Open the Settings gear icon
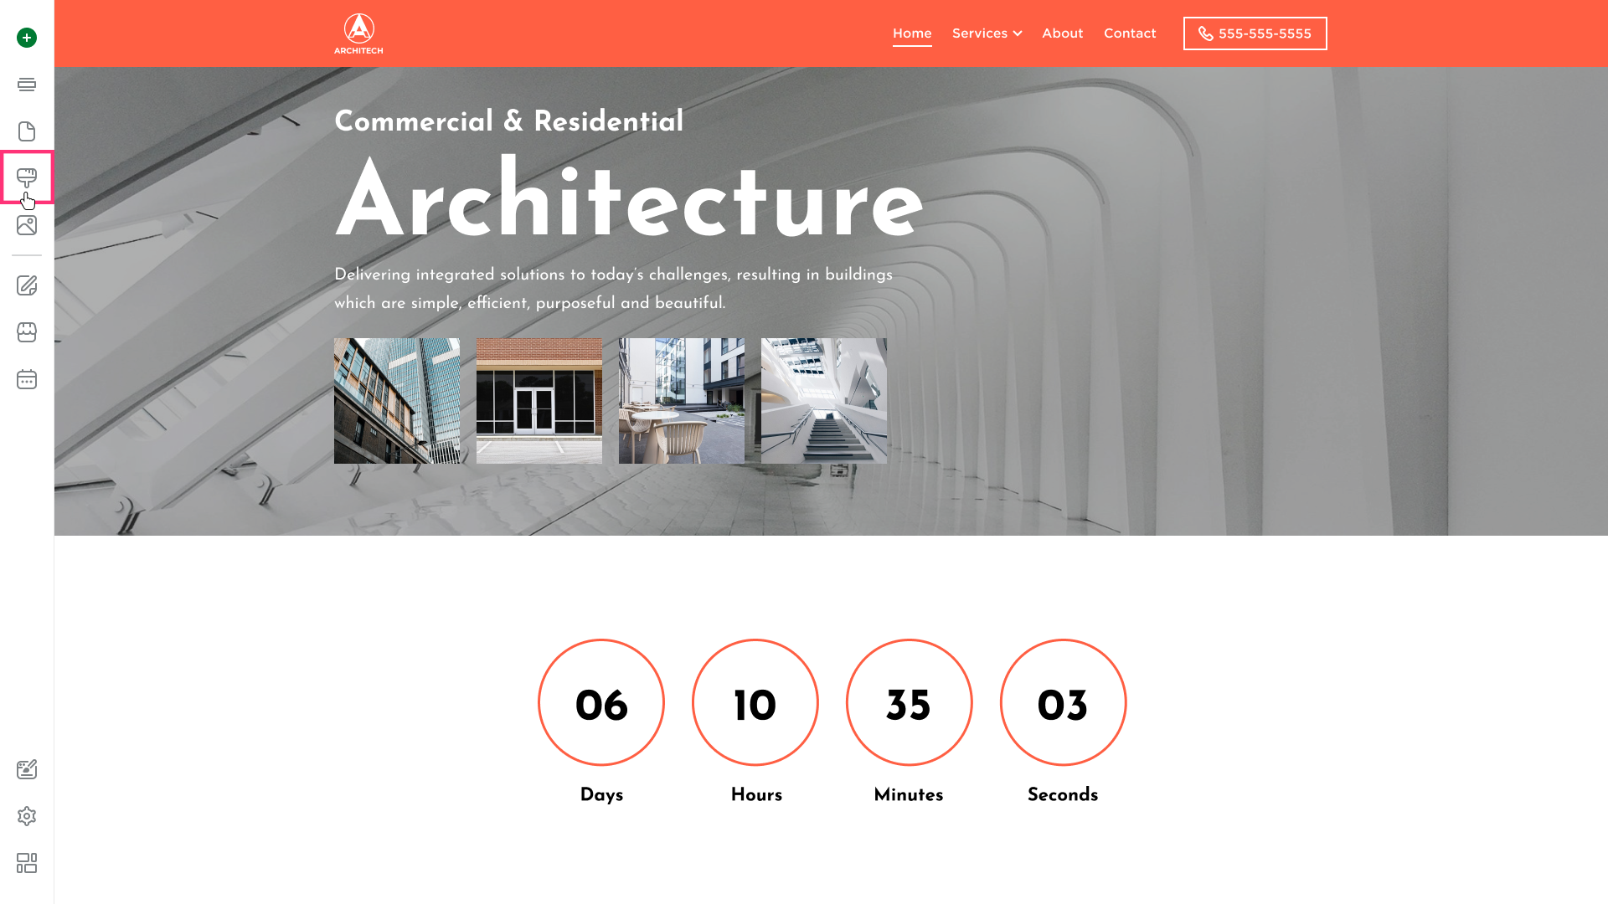 pyautogui.click(x=27, y=816)
